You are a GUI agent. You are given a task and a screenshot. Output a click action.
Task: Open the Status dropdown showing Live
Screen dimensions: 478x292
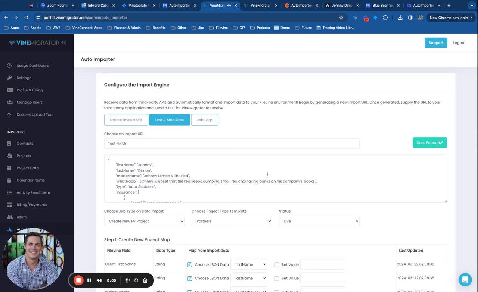[x=319, y=221]
